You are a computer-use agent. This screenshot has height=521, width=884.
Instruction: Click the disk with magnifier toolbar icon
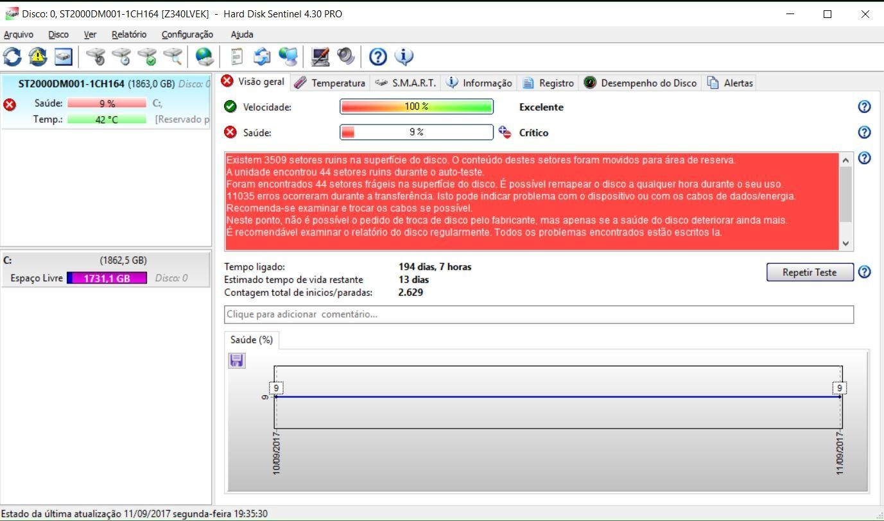(x=173, y=57)
